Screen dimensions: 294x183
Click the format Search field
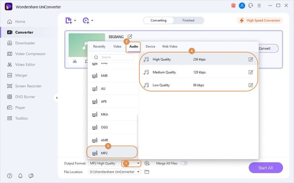pyautogui.click(x=113, y=57)
